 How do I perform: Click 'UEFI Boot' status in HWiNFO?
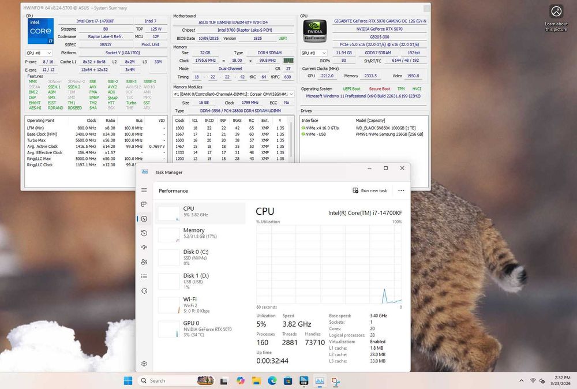point(351,89)
